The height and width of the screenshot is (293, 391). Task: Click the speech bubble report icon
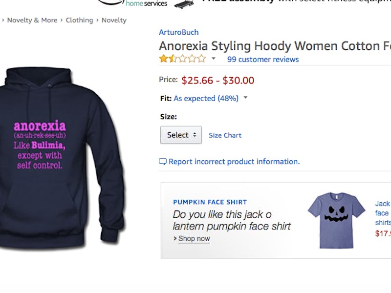pos(163,162)
